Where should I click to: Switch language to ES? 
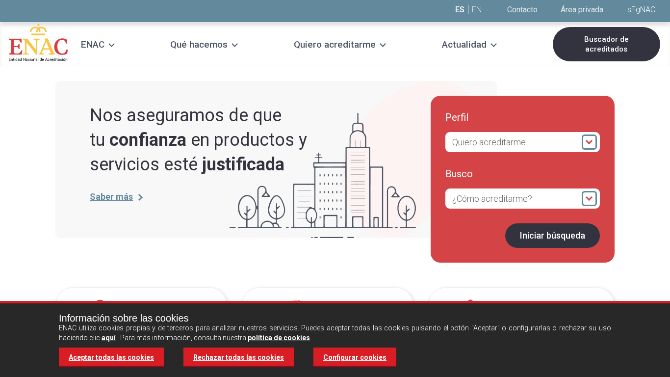tap(460, 9)
